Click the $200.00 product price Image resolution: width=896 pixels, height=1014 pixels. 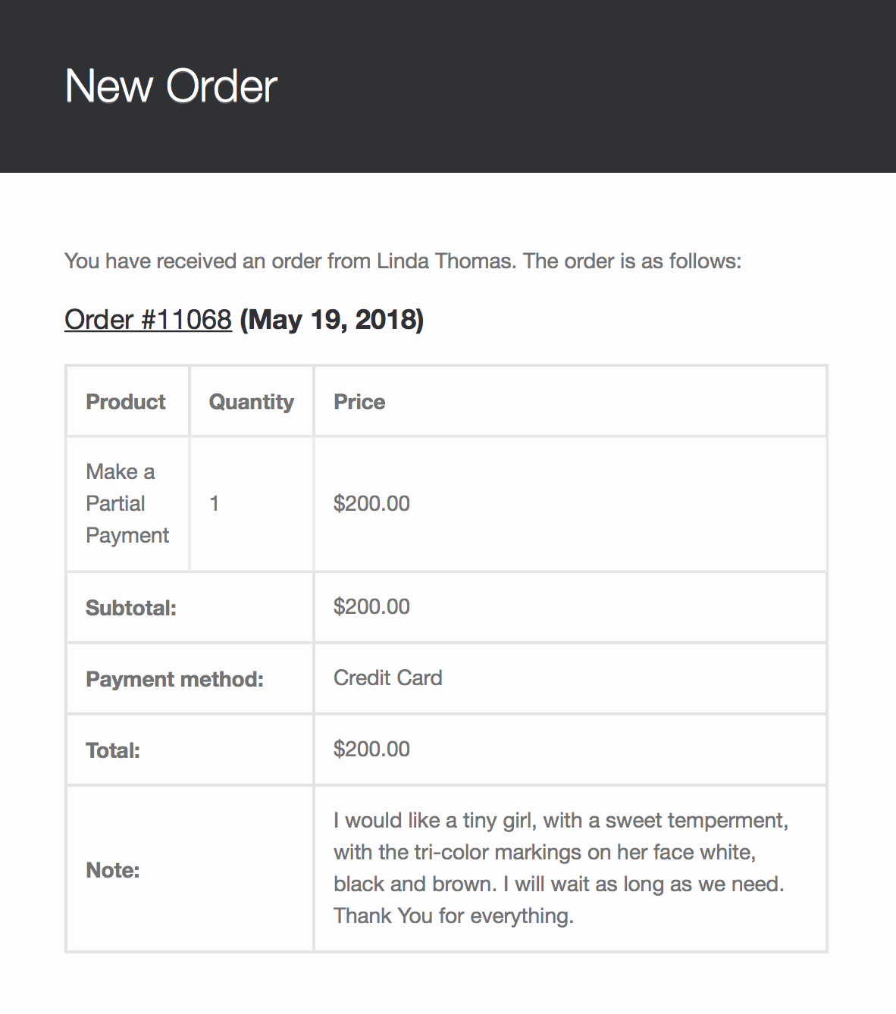click(x=371, y=503)
